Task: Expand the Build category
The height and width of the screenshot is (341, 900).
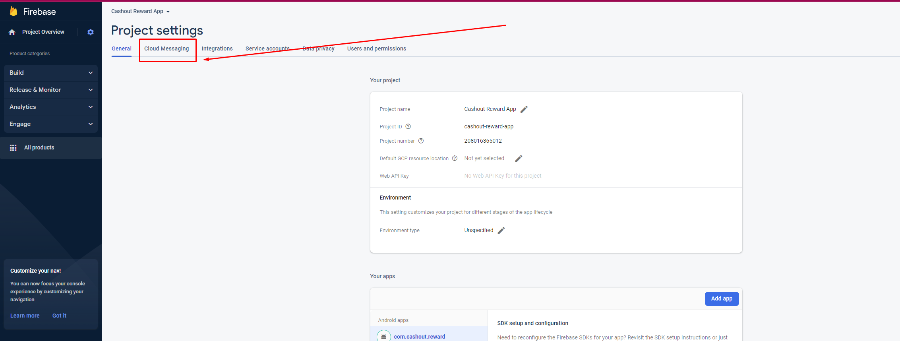Action: (51, 73)
